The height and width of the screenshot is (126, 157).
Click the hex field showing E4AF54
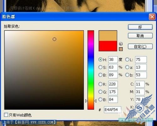[x=112, y=110]
